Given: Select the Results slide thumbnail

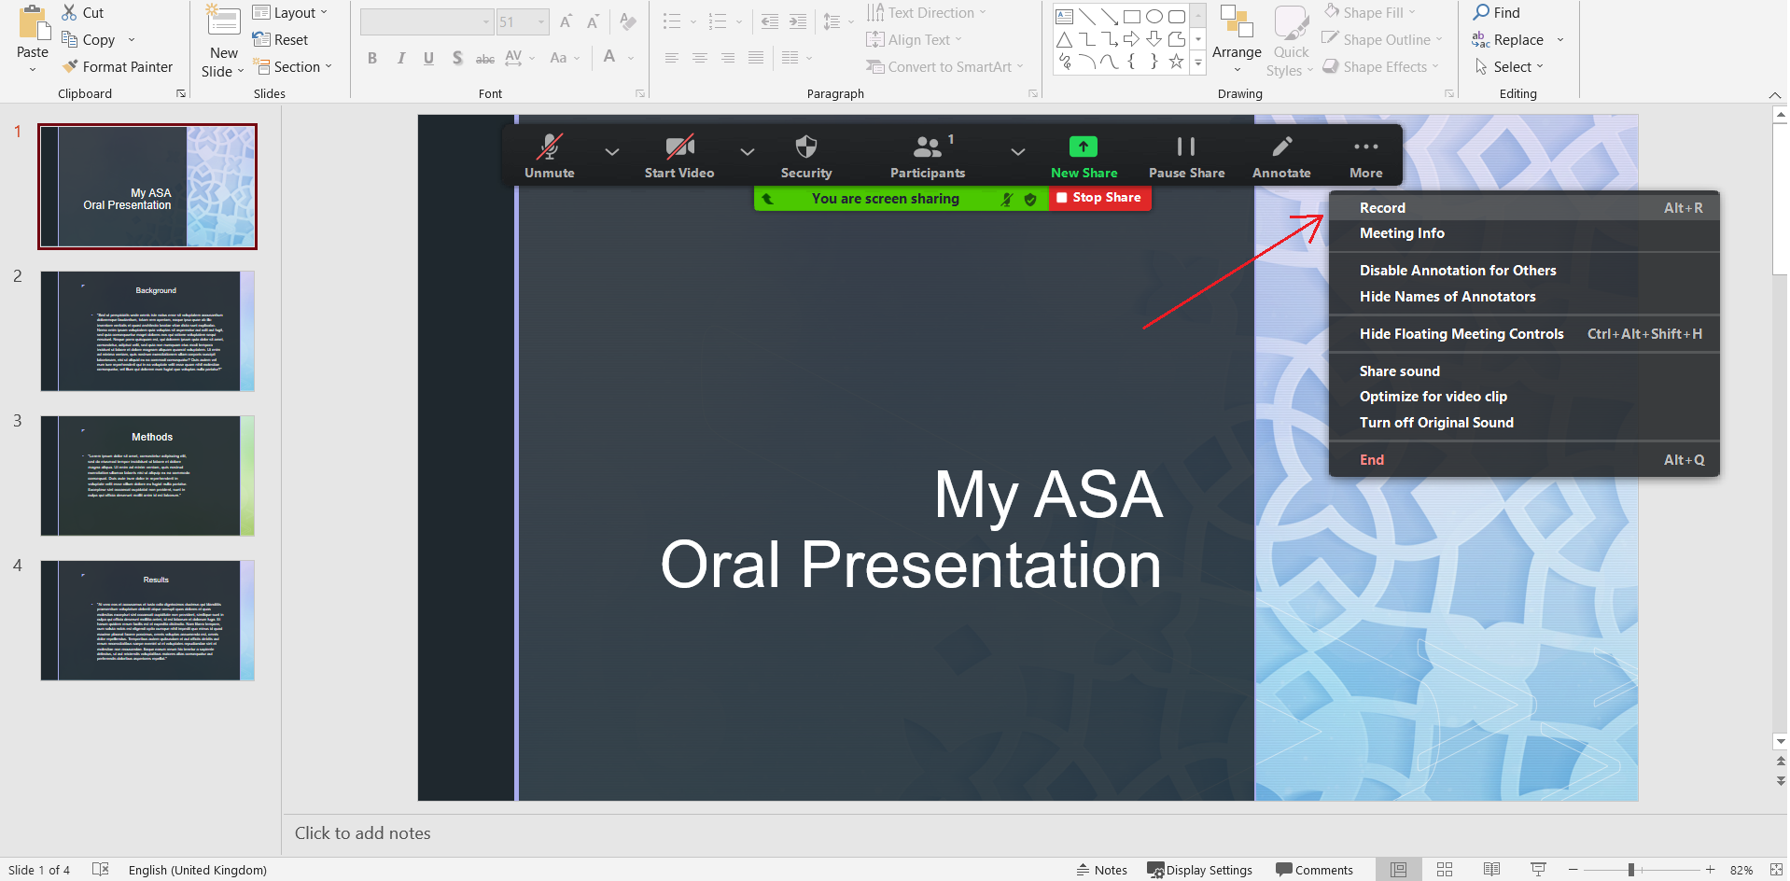Looking at the screenshot, I should (x=147, y=621).
